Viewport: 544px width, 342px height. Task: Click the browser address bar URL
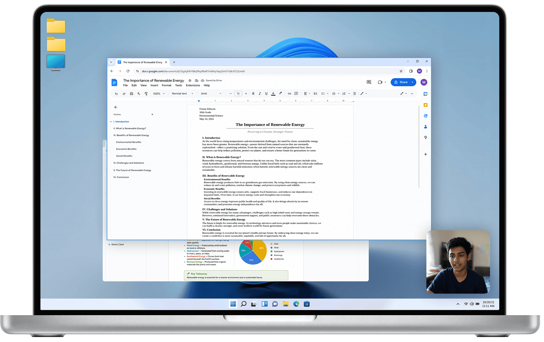click(193, 71)
